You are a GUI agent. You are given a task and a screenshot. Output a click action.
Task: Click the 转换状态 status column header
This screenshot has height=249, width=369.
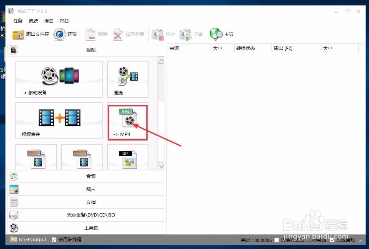click(253, 48)
